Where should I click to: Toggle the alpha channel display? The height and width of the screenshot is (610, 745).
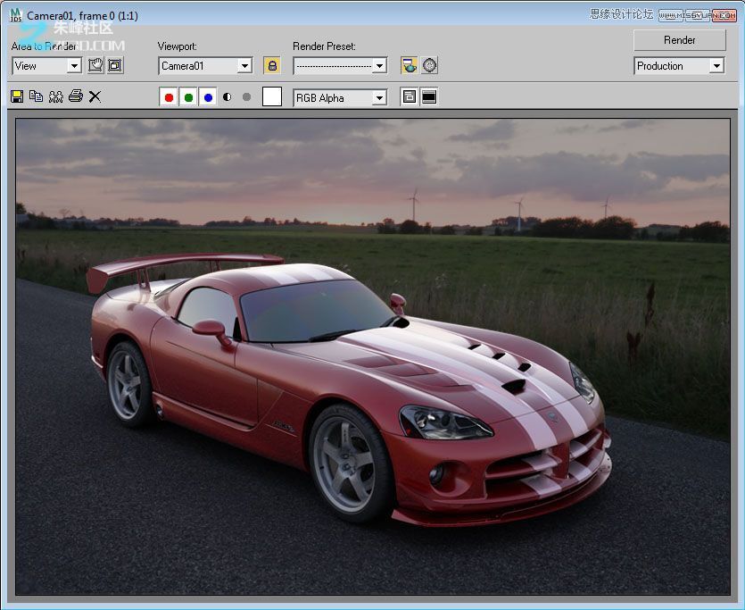228,97
